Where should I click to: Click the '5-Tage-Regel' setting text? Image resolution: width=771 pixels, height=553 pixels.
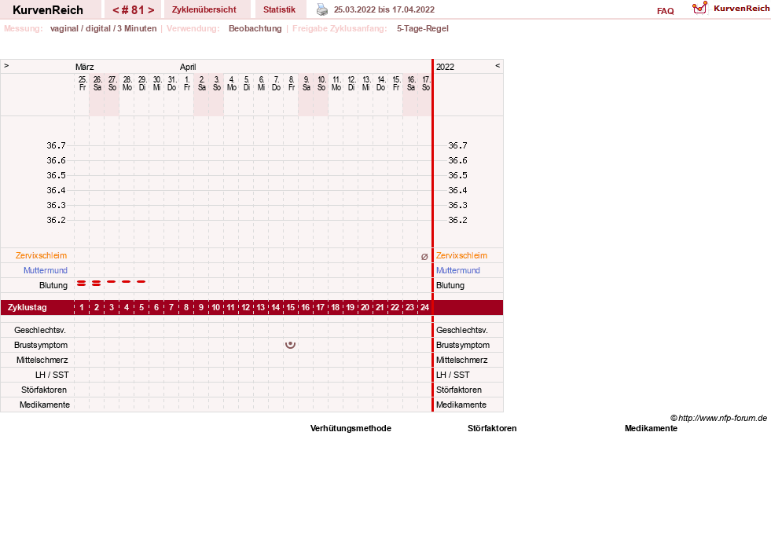click(x=423, y=28)
